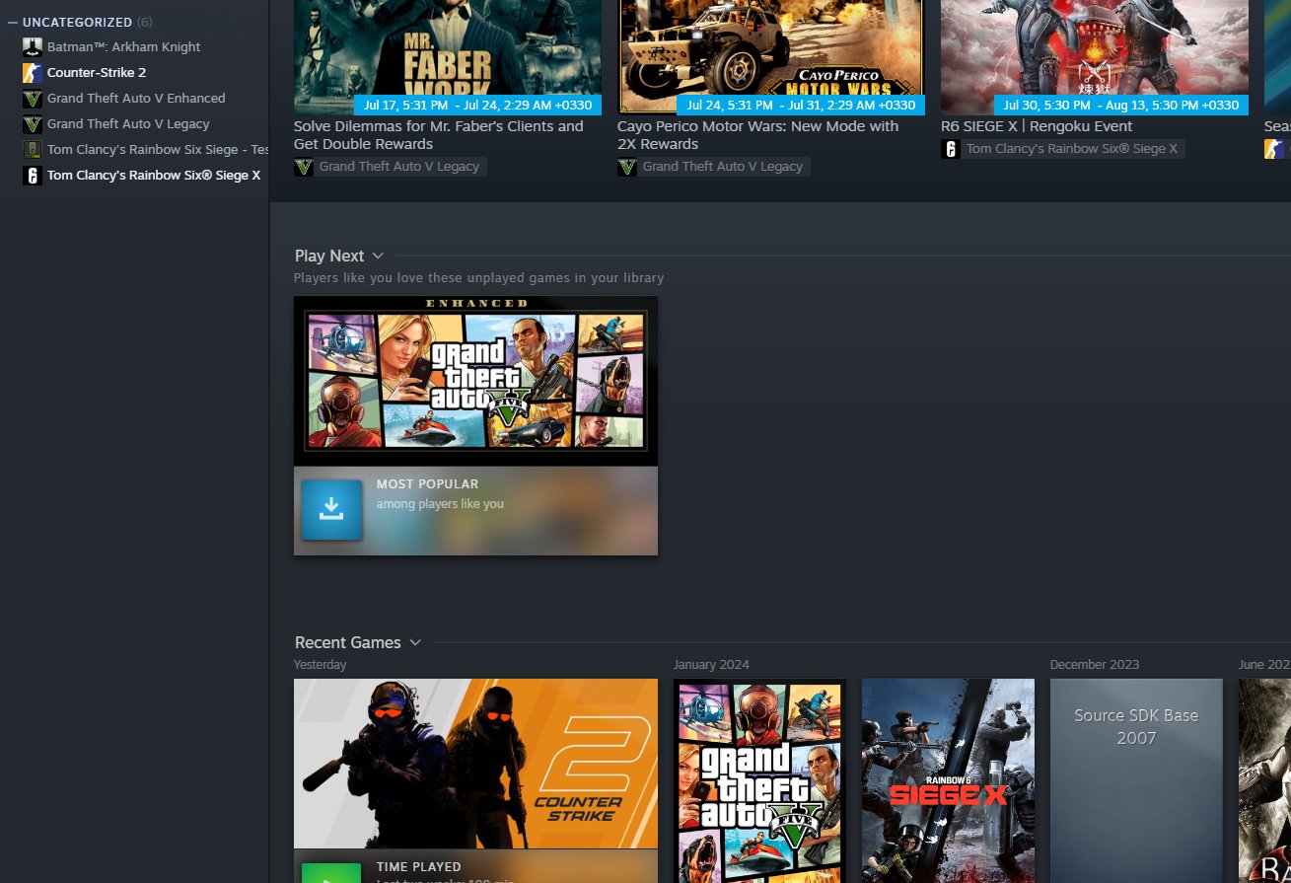Click Grand Theft Auto V Legacy tag under Faber news
This screenshot has width=1291, height=883.
[399, 167]
